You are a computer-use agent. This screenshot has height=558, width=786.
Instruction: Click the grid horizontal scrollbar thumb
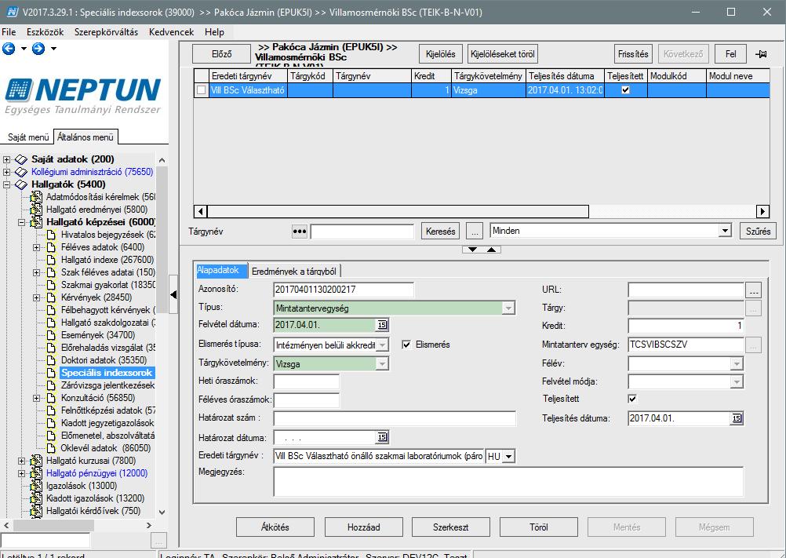(398, 212)
